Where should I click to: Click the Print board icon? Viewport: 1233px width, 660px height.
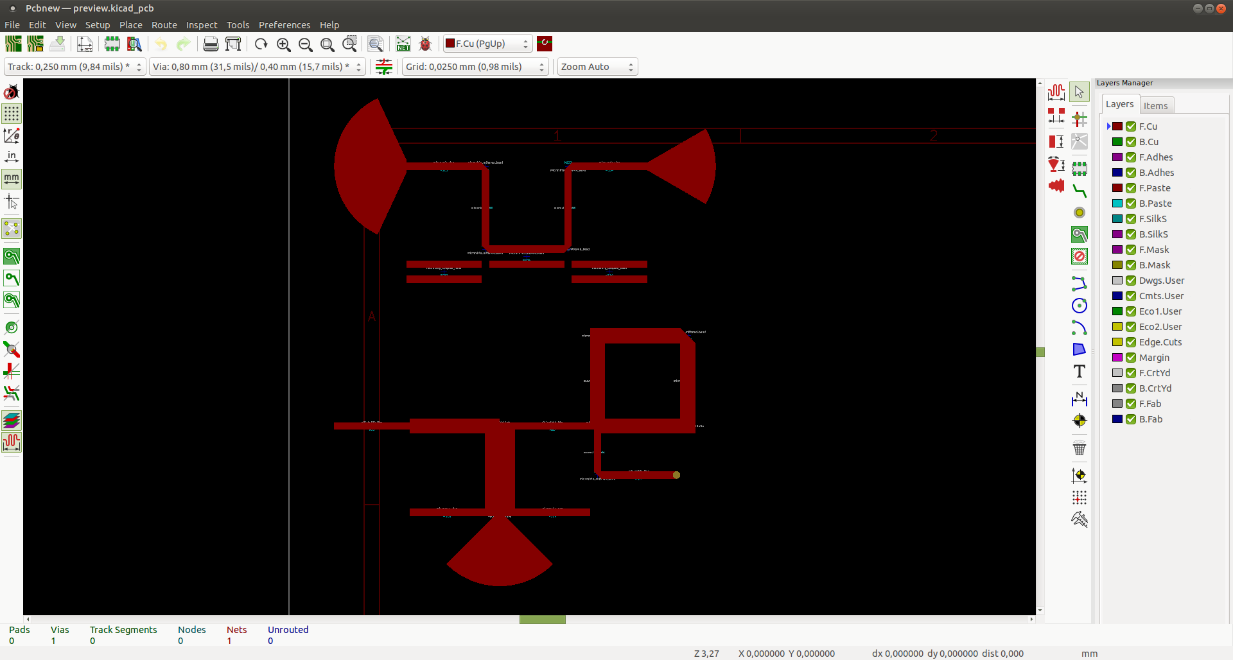(211, 44)
